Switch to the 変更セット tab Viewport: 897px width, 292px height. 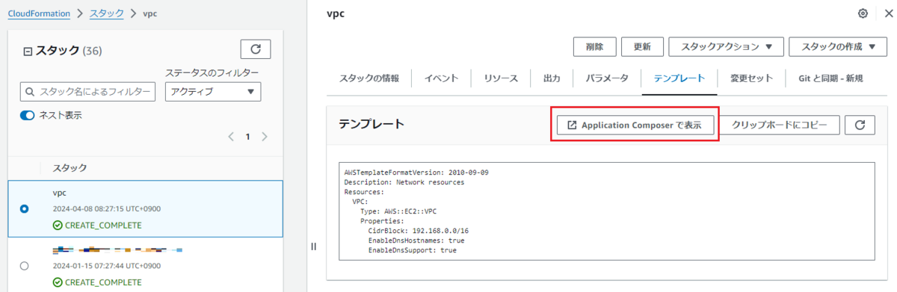click(x=751, y=78)
